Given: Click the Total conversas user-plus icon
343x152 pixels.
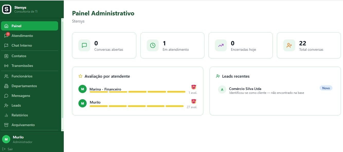Looking at the screenshot, I should pyautogui.click(x=289, y=45).
